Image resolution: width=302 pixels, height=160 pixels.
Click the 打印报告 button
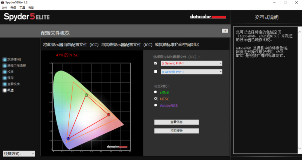pyautogui.click(x=176, y=131)
